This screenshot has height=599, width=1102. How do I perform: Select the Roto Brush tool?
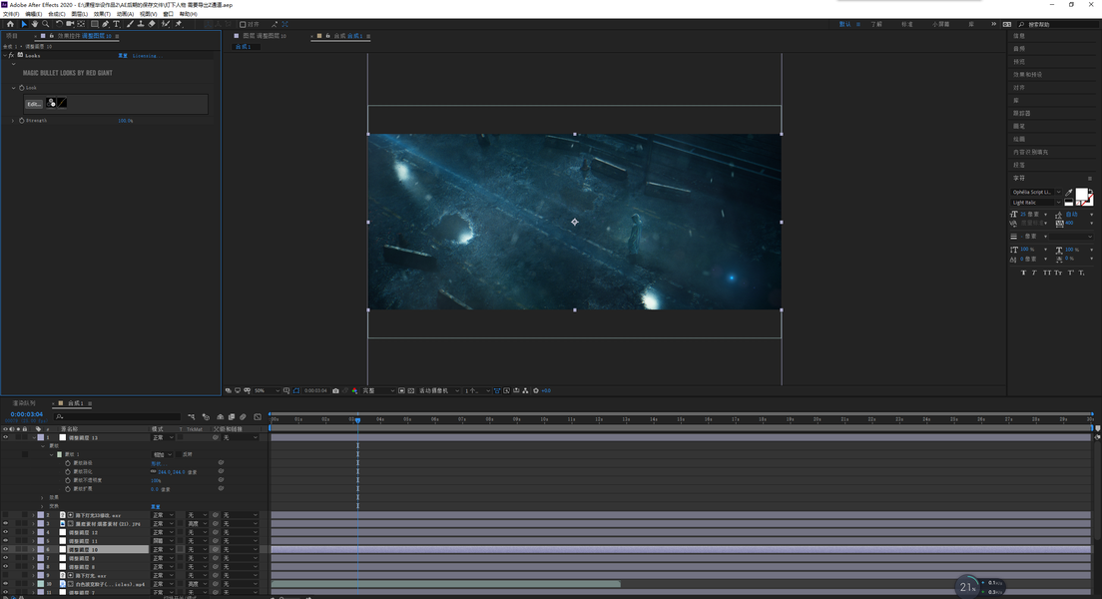click(x=166, y=24)
